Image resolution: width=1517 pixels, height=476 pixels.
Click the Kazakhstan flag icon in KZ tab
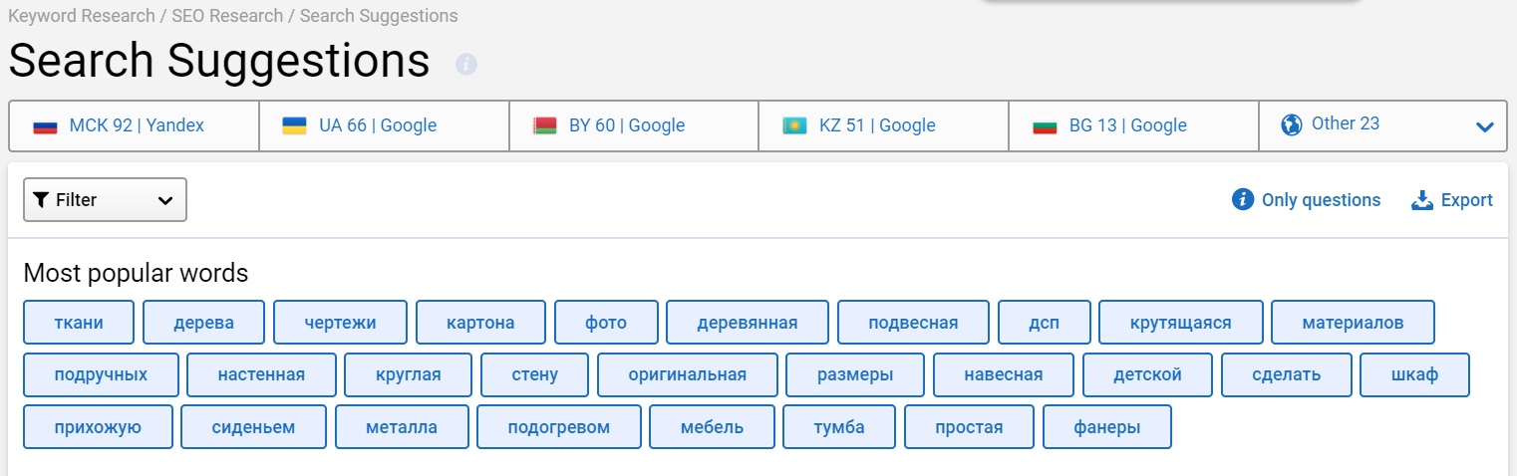click(x=794, y=126)
